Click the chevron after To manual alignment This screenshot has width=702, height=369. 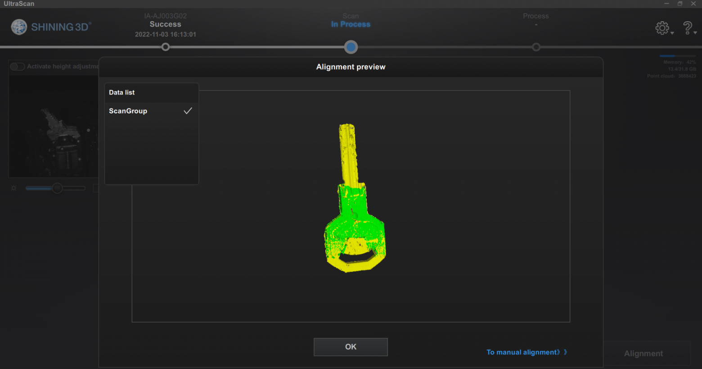[565, 352]
